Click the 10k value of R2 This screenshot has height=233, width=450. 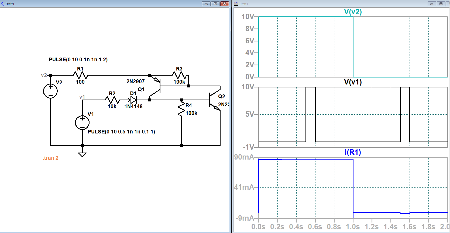[x=112, y=106]
